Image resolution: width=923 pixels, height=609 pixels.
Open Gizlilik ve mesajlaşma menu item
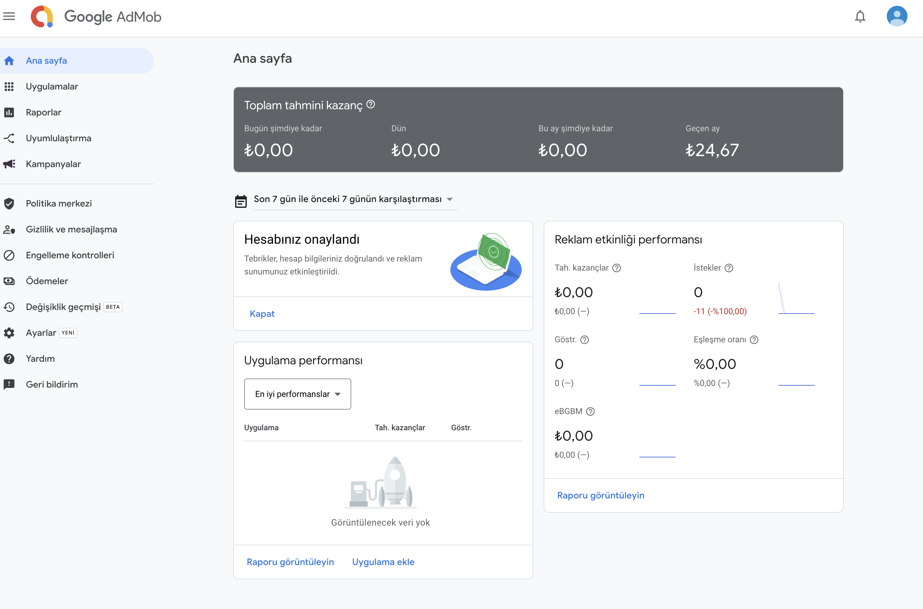click(77, 230)
